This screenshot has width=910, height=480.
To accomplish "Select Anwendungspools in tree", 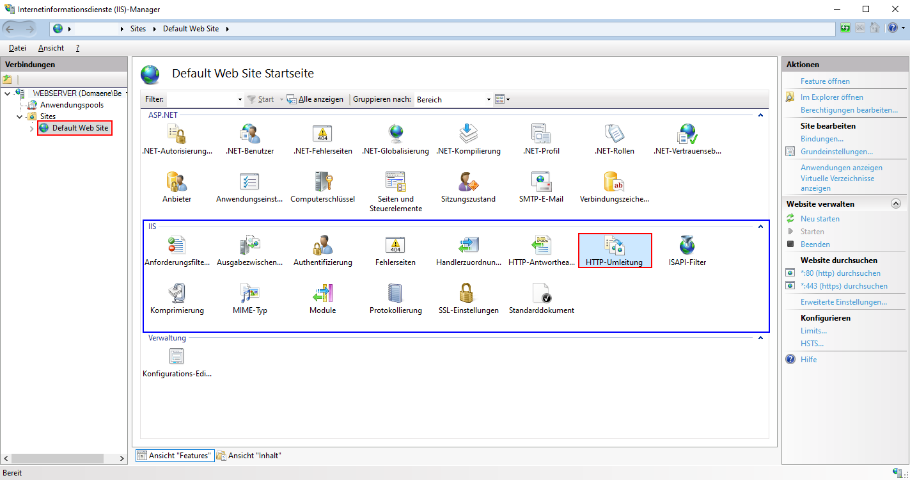I will tap(72, 105).
